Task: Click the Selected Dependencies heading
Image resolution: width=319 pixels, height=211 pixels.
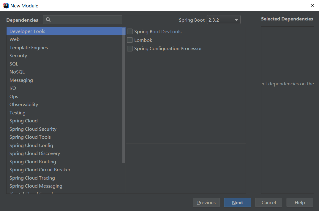Action: (x=287, y=19)
